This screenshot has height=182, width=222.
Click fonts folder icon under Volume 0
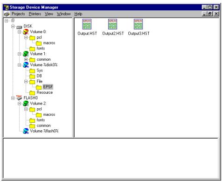pyautogui.click(x=32, y=49)
